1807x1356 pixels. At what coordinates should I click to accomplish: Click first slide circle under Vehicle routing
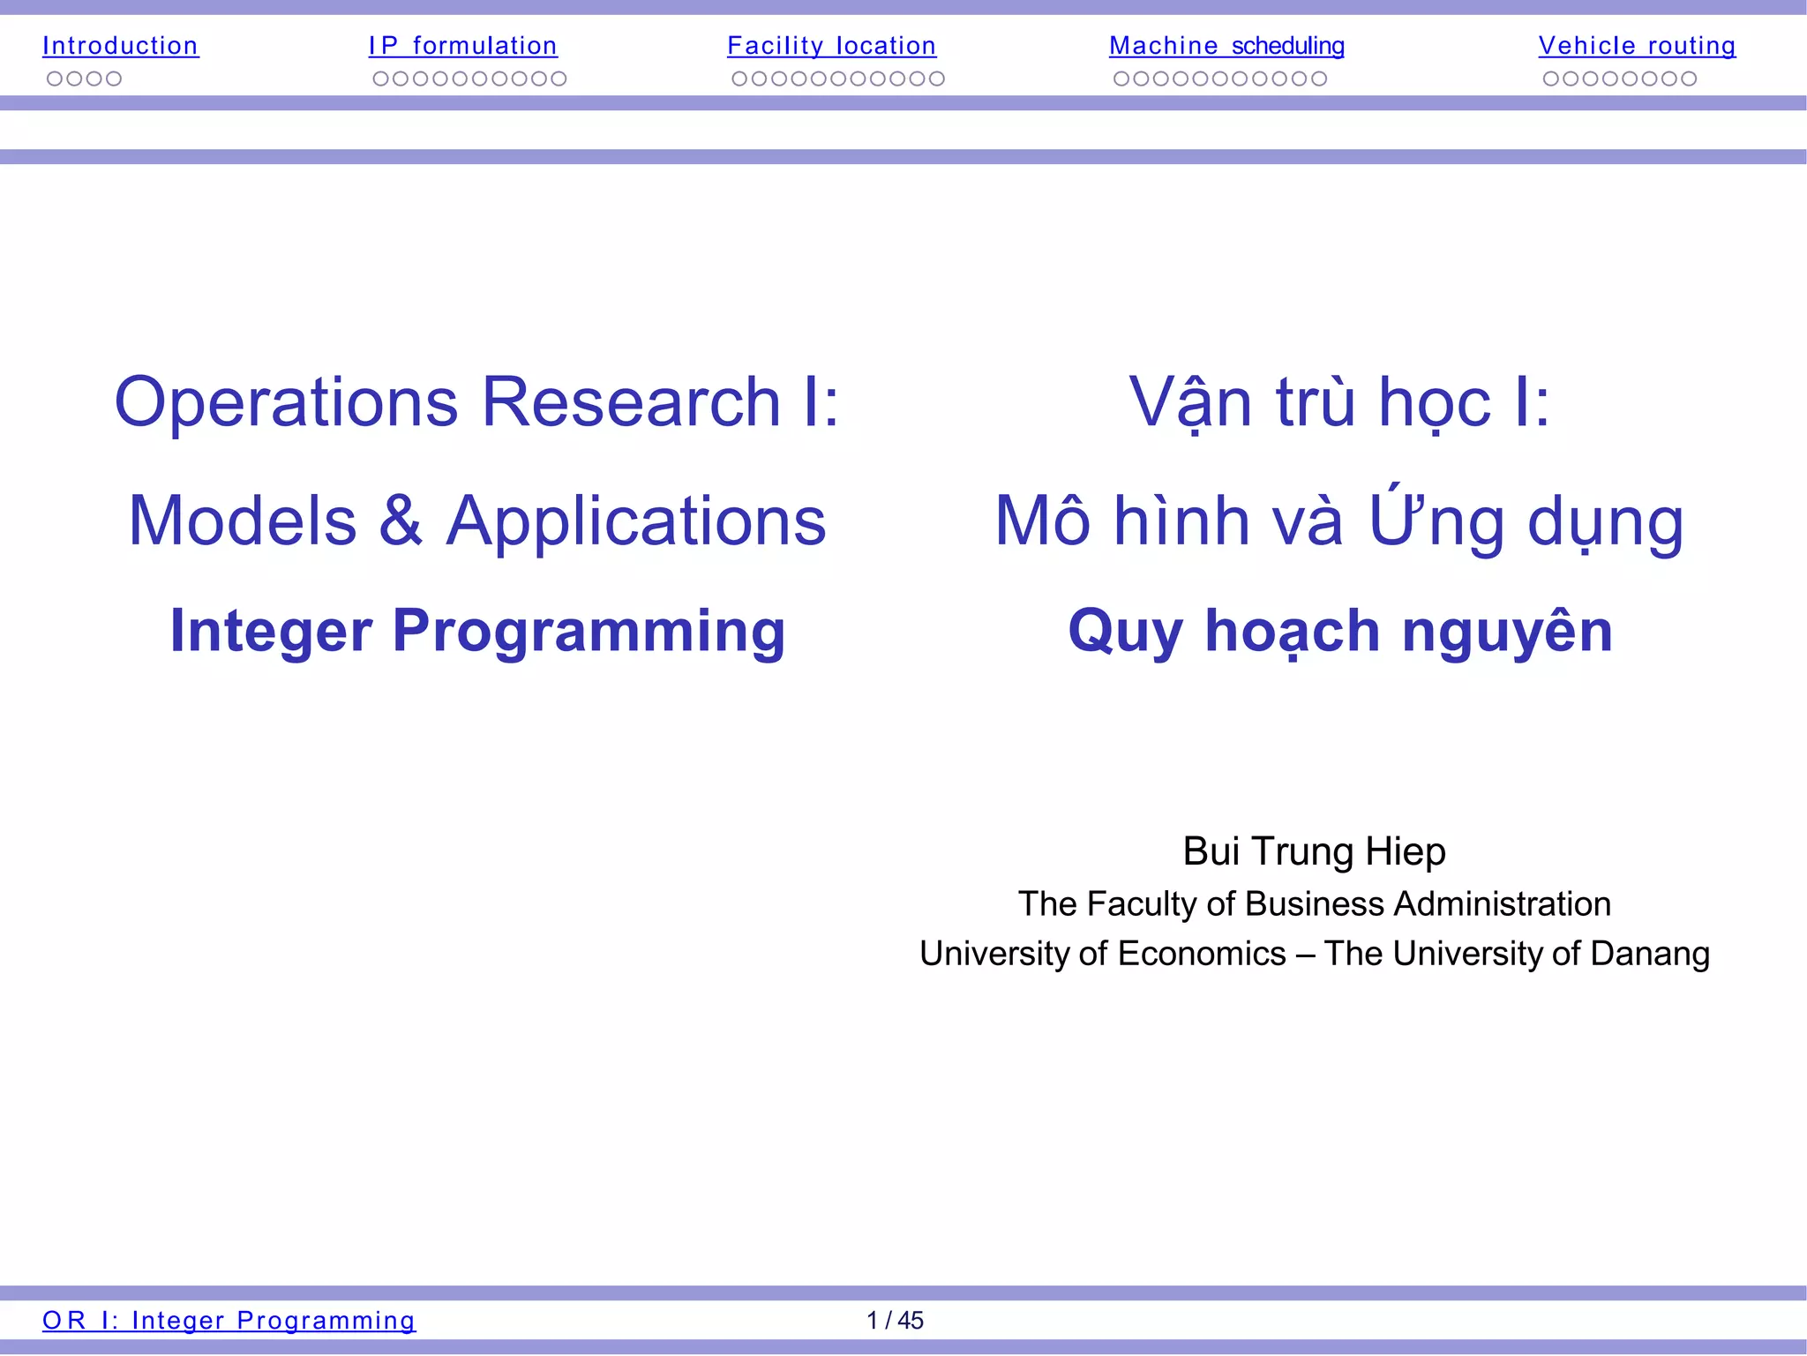(1550, 79)
